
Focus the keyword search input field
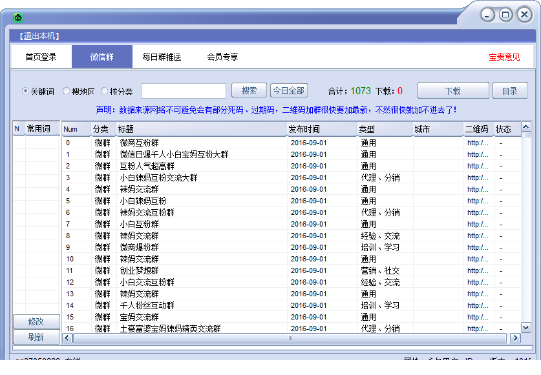184,91
